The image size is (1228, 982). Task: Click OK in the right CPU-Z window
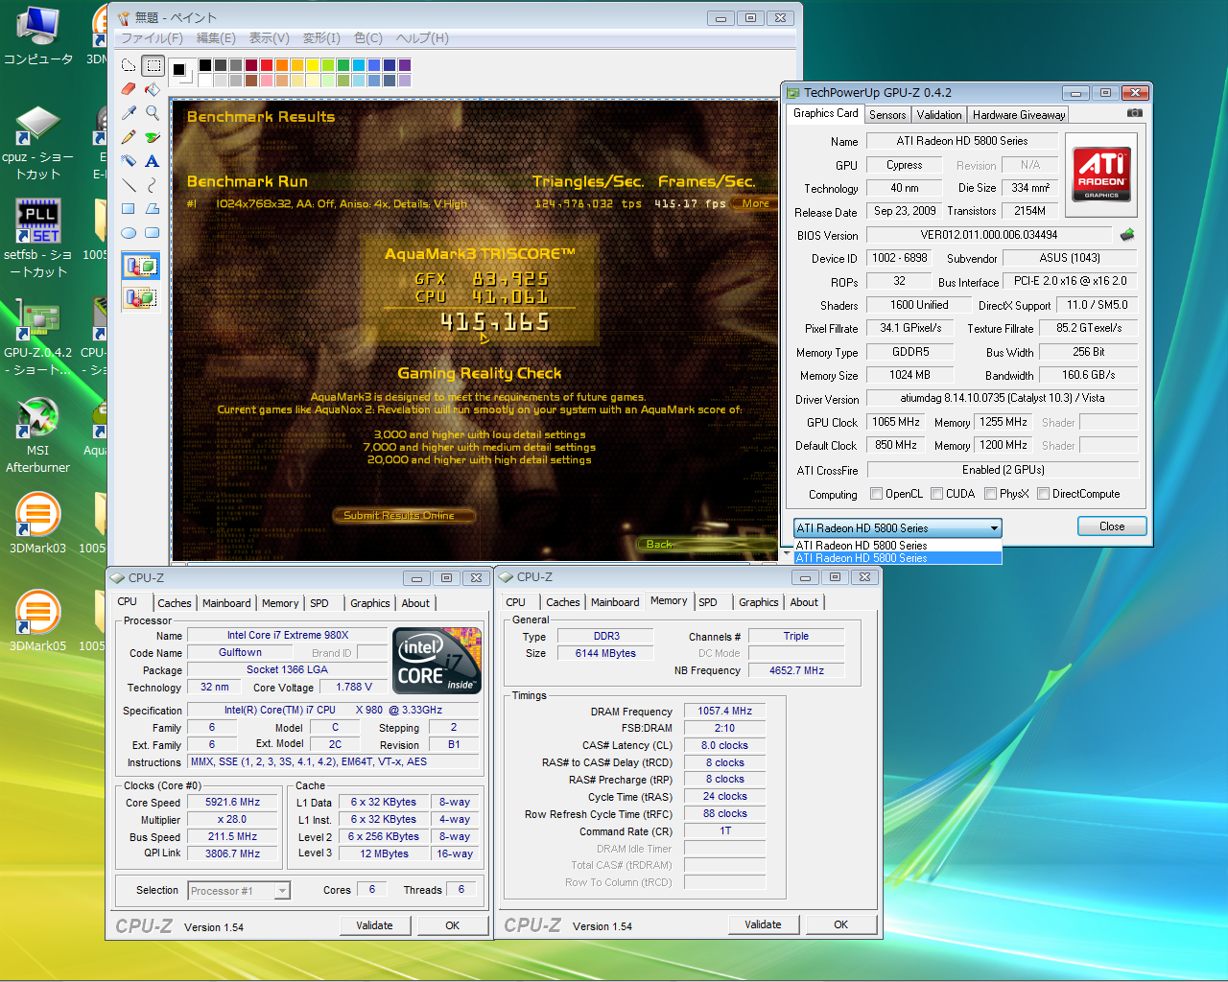pyautogui.click(x=840, y=924)
